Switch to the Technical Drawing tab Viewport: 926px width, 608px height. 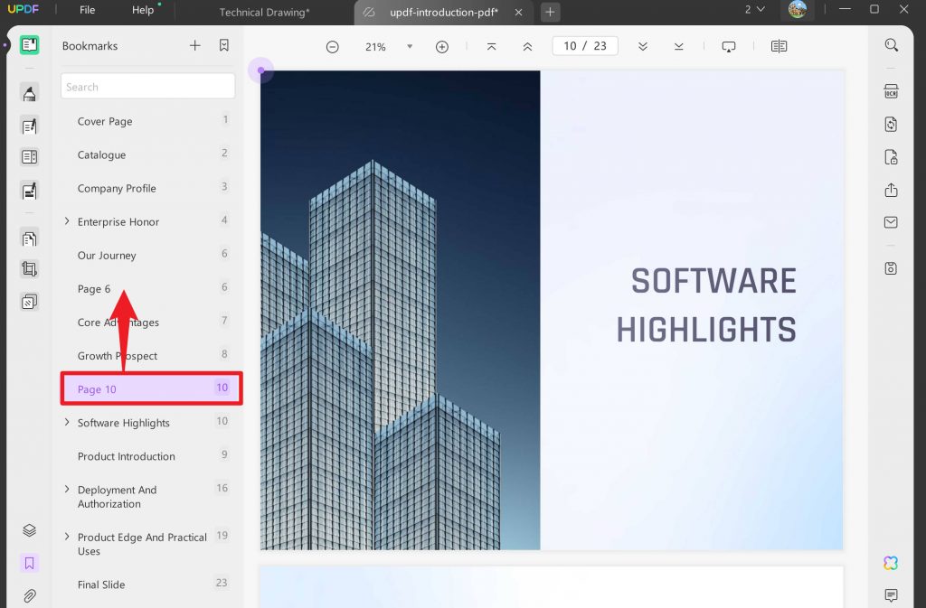[x=264, y=12]
